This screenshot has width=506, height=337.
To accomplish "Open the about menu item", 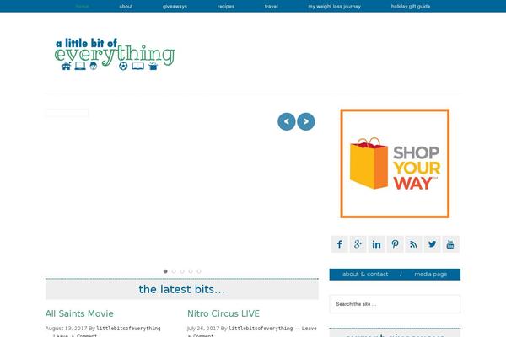I will (x=126, y=6).
